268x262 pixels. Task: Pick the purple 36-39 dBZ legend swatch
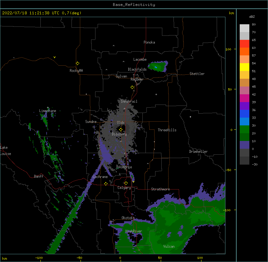[x=244, y=106]
